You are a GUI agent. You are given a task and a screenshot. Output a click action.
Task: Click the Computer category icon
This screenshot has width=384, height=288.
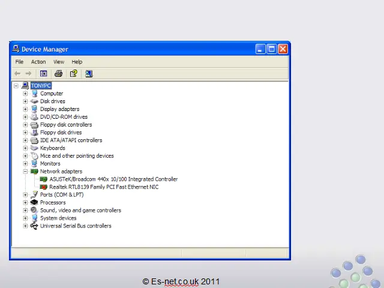[35, 94]
